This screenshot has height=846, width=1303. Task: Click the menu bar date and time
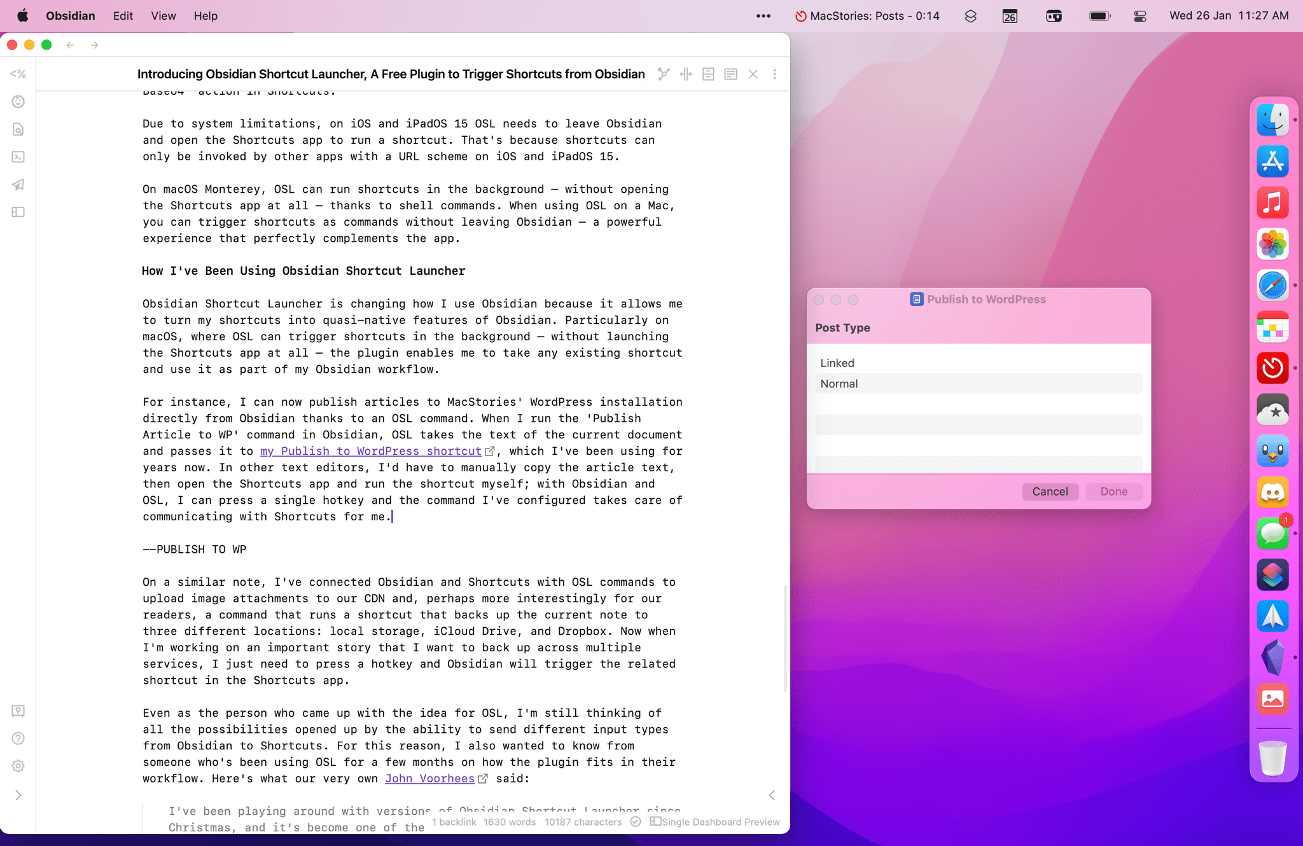(1229, 16)
